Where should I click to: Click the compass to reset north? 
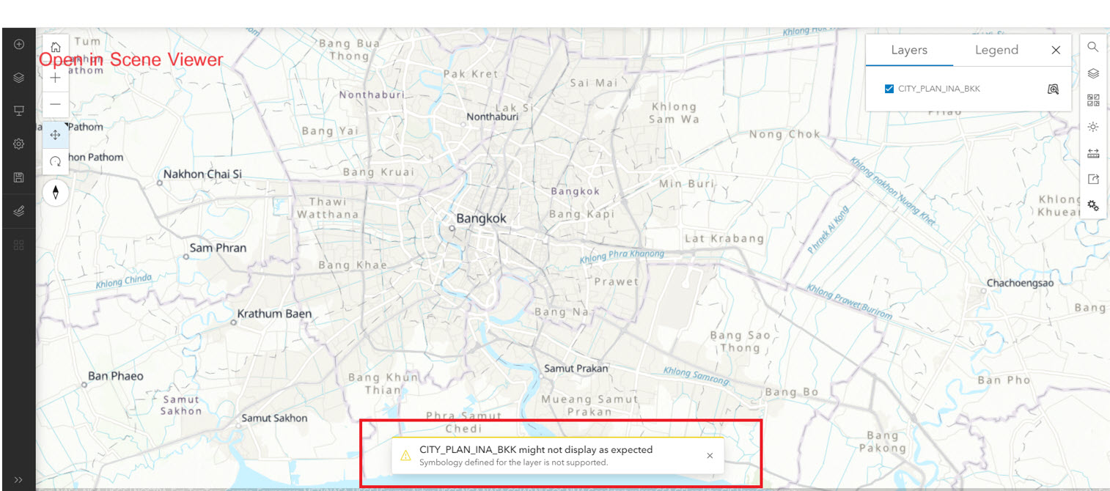(56, 193)
